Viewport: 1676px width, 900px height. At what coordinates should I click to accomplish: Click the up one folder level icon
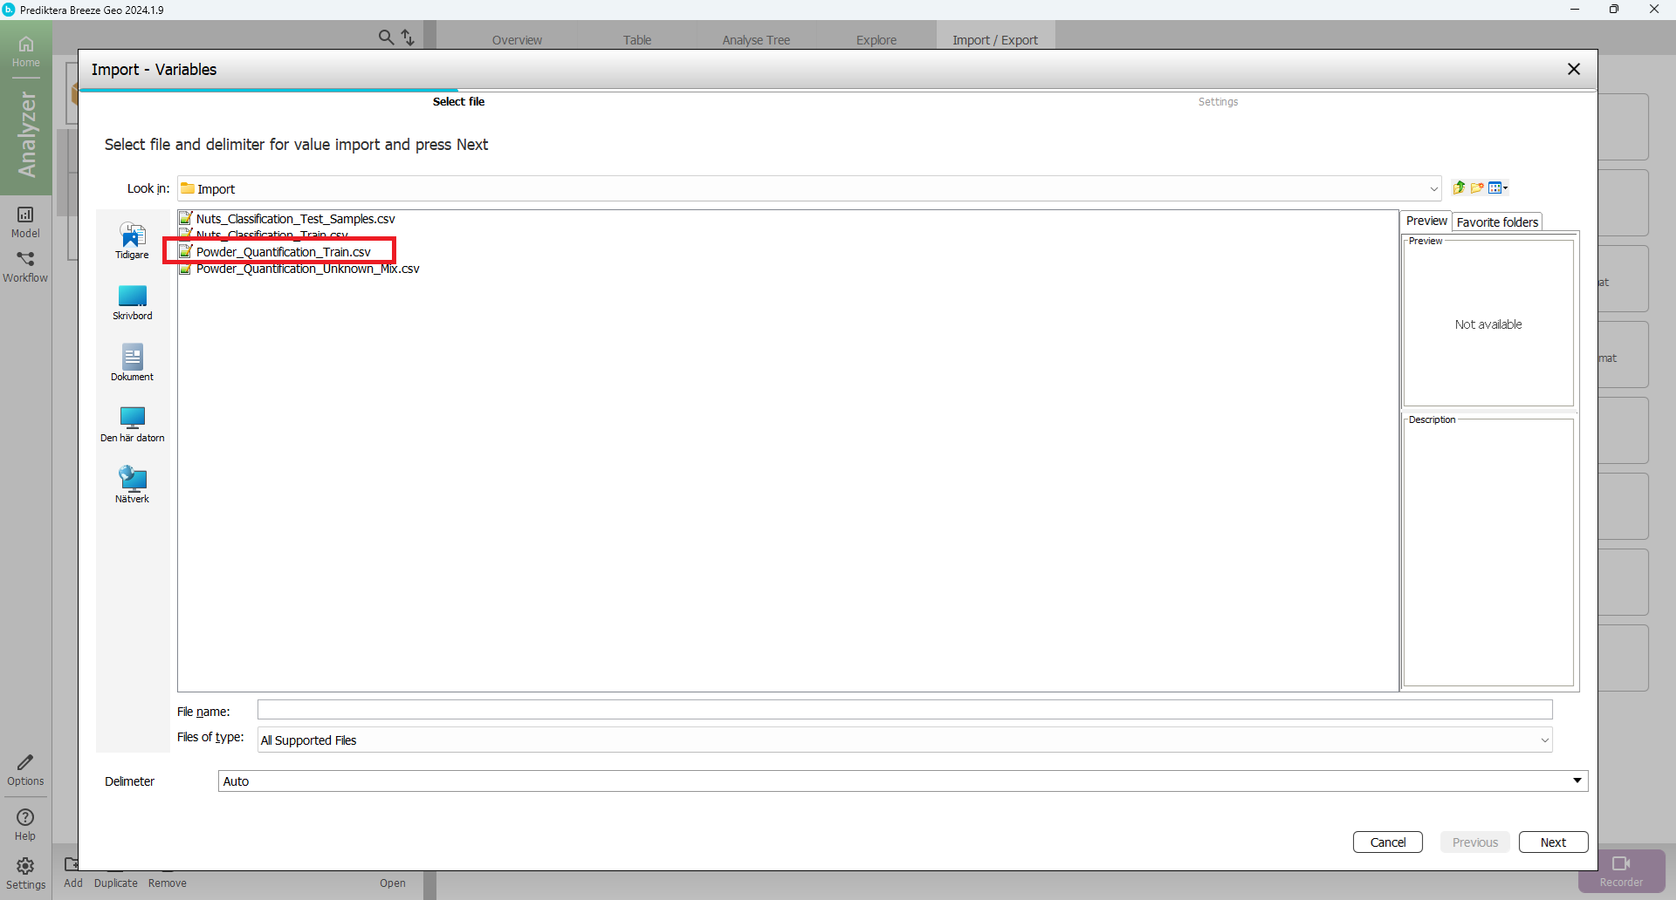(x=1458, y=187)
